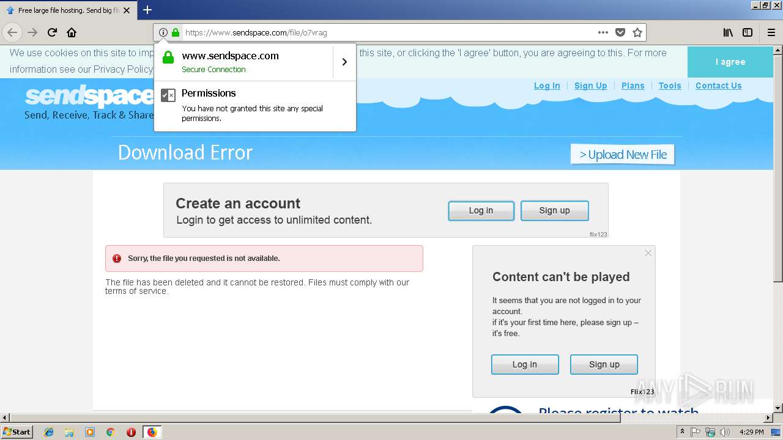Bookmark this page with the star
The height and width of the screenshot is (440, 783).
(x=637, y=32)
